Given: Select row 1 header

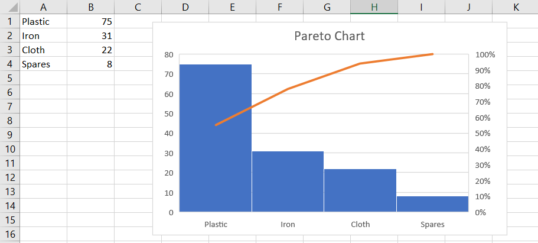Looking at the screenshot, I should coord(10,22).
